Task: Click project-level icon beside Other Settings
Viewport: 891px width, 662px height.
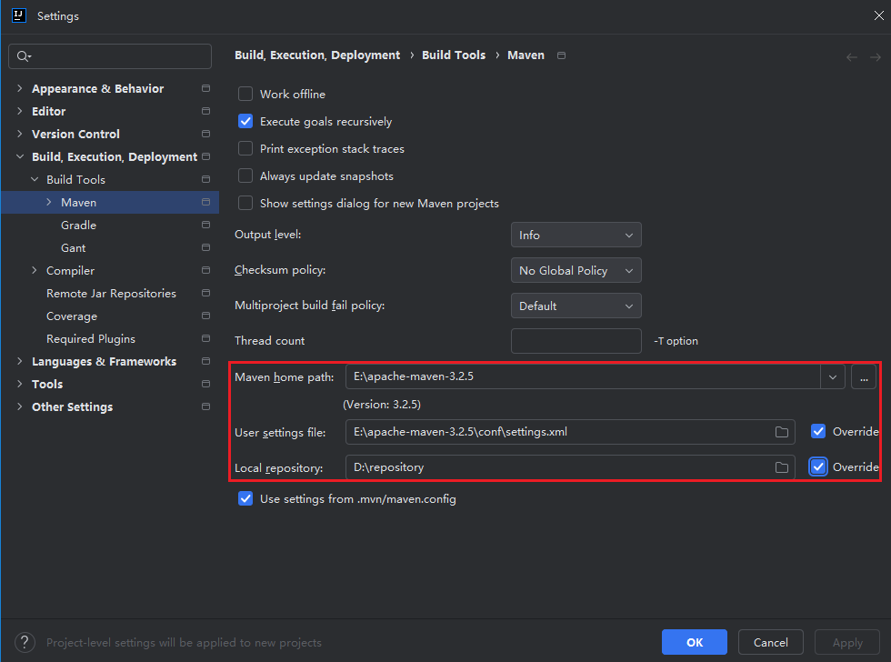Action: point(205,406)
